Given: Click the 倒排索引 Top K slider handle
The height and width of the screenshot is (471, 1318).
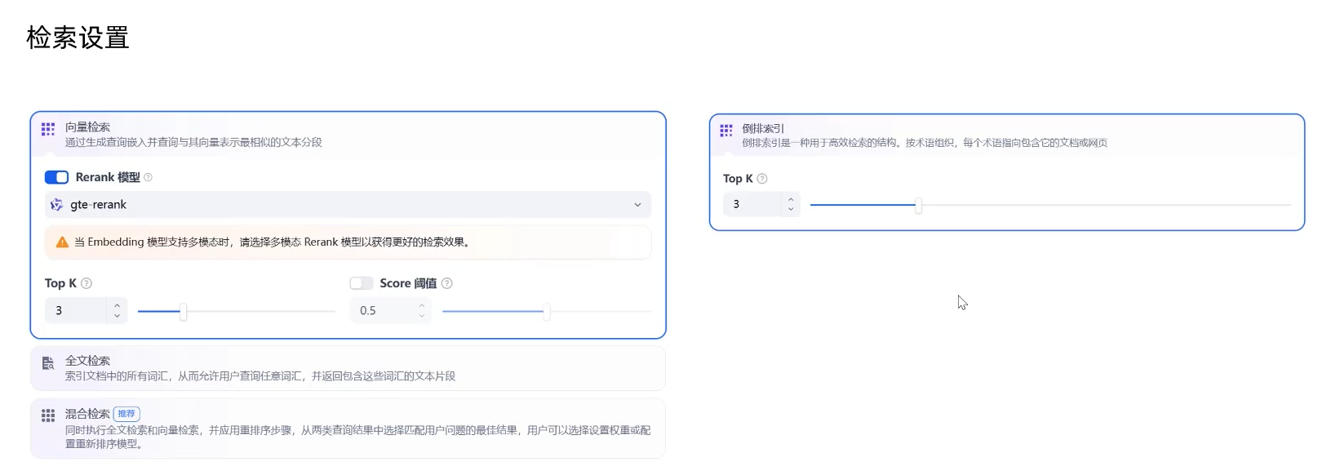Looking at the screenshot, I should [918, 205].
